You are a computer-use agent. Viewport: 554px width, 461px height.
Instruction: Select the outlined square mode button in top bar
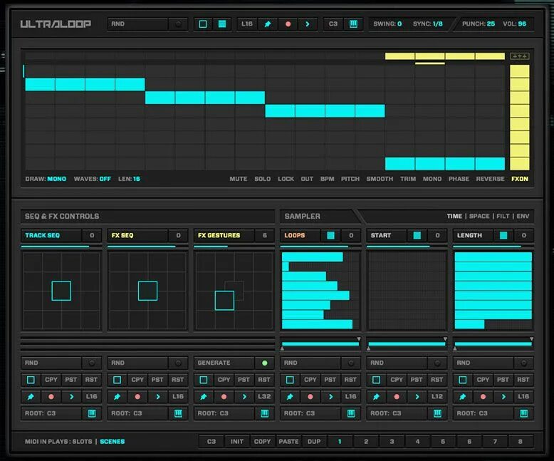pos(203,24)
